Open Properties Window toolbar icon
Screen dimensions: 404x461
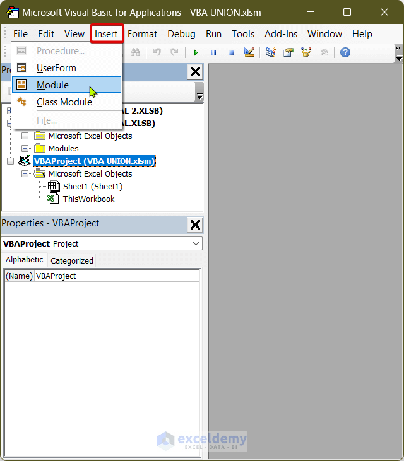coord(288,52)
